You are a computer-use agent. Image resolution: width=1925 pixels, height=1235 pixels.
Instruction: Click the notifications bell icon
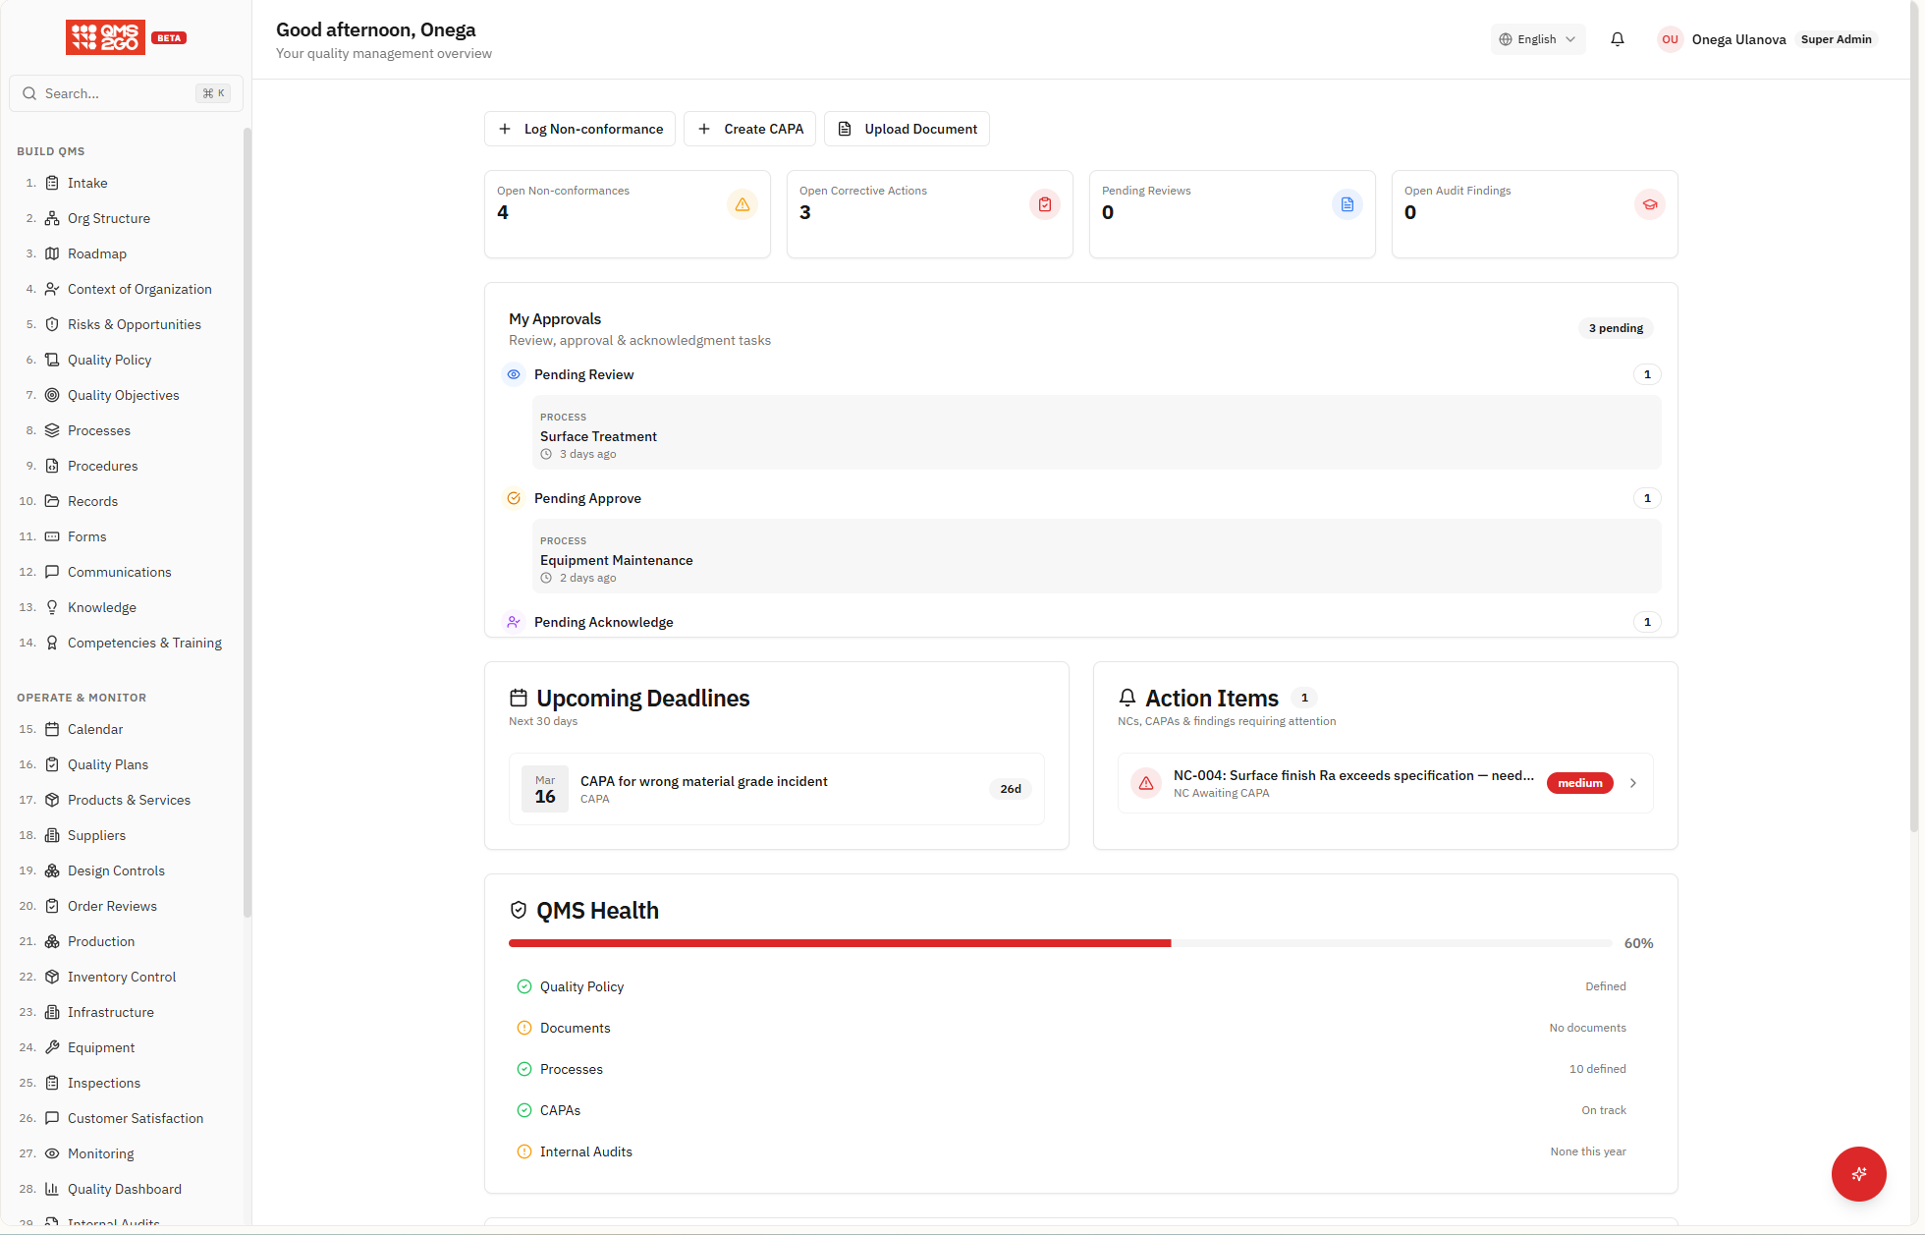[x=1617, y=39]
